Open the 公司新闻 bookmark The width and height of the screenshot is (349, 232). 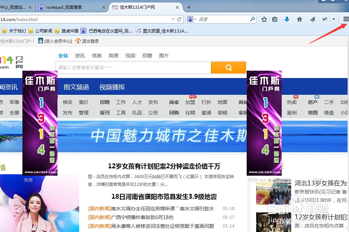(40, 31)
